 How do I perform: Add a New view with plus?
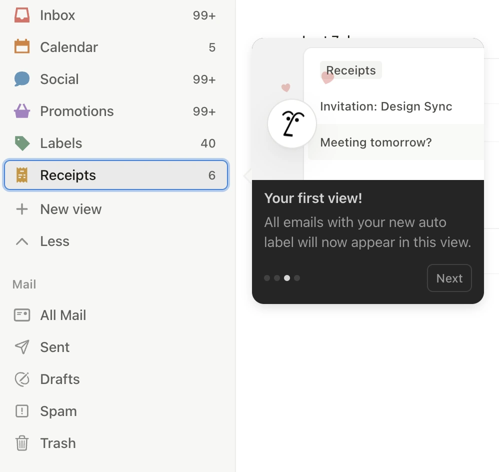22,209
